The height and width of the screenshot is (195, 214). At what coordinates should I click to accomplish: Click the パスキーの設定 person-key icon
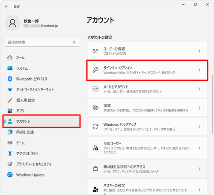click(95, 189)
